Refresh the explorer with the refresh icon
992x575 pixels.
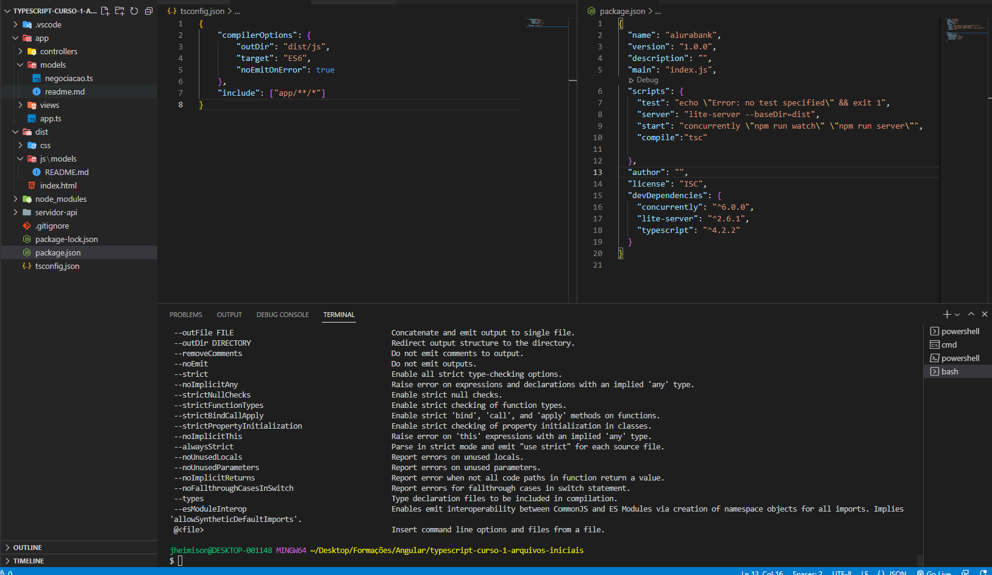tap(134, 11)
